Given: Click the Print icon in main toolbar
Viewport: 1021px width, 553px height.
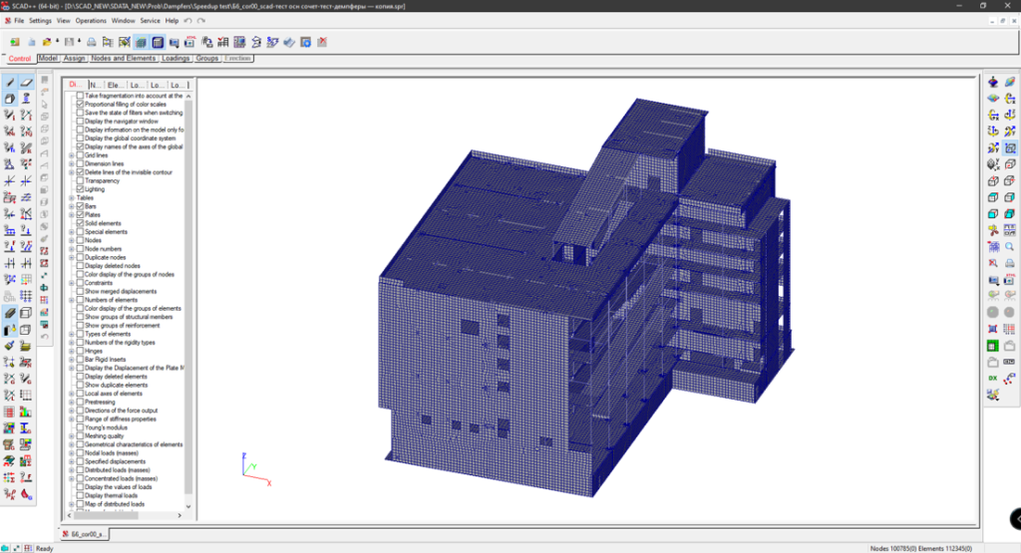Looking at the screenshot, I should 92,42.
